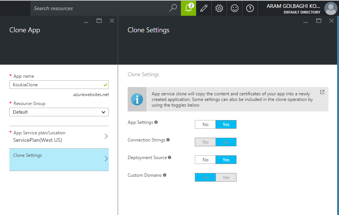Set App Settings toggle to Yes
This screenshot has height=215, width=339.
(x=226, y=125)
